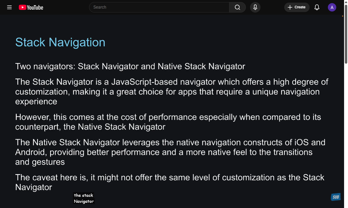The width and height of the screenshot is (348, 208).
Task: Click the scrollbar track below the thumb
Action: coord(346,130)
